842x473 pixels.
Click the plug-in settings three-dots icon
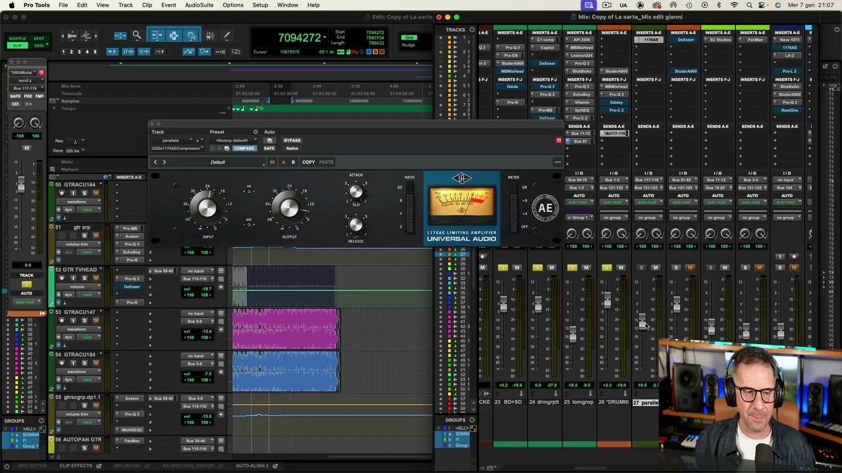[x=557, y=162]
